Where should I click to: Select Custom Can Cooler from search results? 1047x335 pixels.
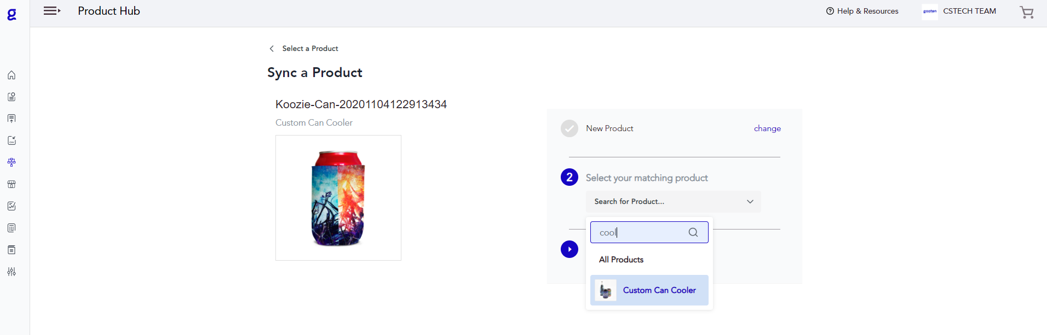(659, 290)
